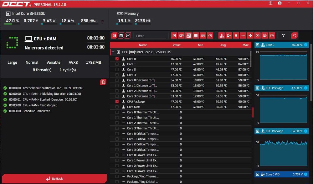
Task: Select the Core 0 Distance to Tj row
Action: (181, 80)
